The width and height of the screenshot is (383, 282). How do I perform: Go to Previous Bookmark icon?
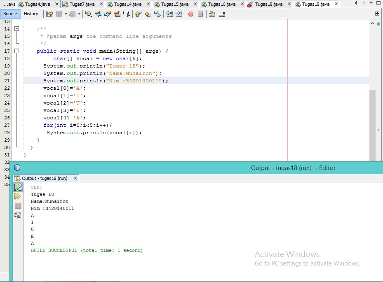[138, 14]
